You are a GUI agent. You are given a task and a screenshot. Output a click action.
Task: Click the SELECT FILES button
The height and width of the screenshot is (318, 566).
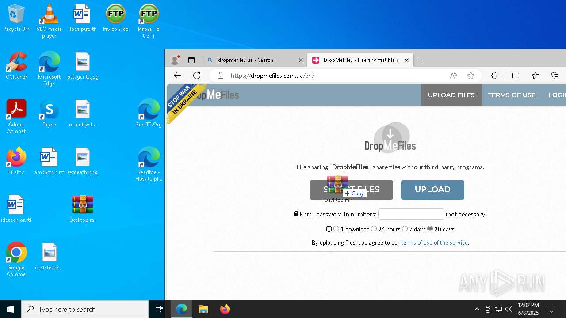[x=352, y=190]
